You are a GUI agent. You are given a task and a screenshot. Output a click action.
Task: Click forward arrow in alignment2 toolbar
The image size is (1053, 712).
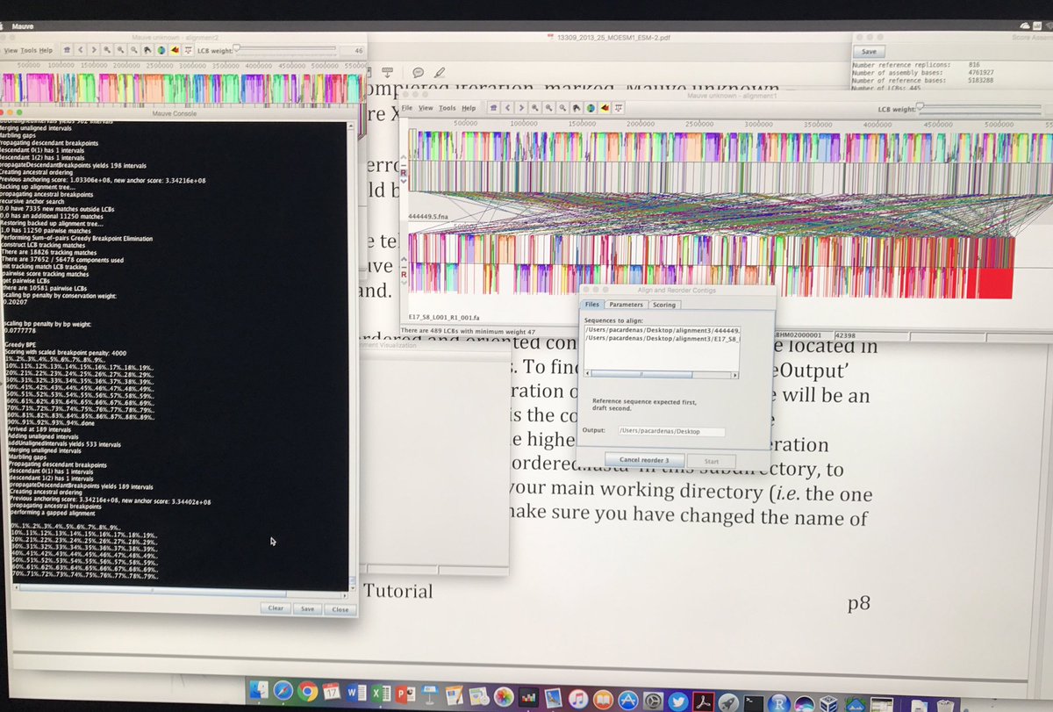click(94, 50)
